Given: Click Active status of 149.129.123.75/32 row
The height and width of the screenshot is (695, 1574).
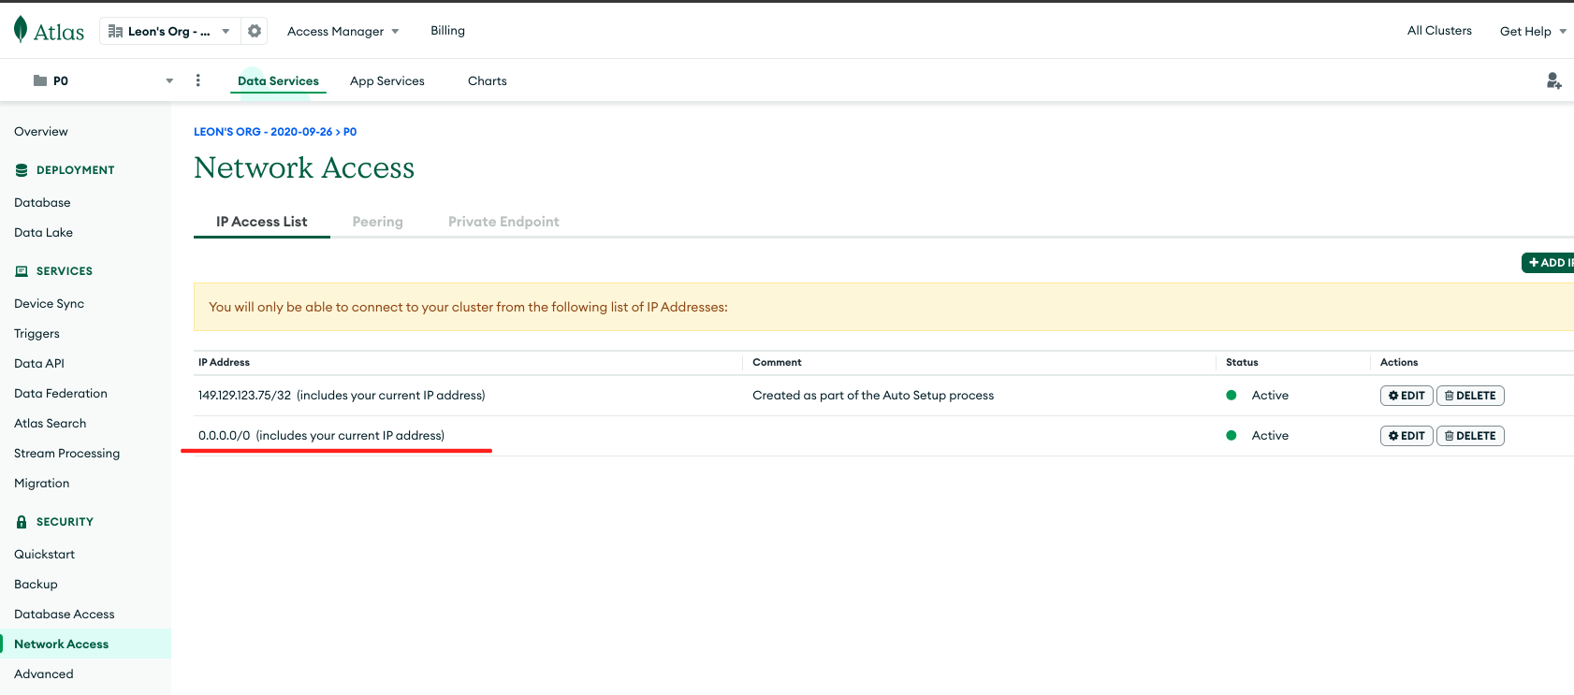Looking at the screenshot, I should pyautogui.click(x=1270, y=396).
